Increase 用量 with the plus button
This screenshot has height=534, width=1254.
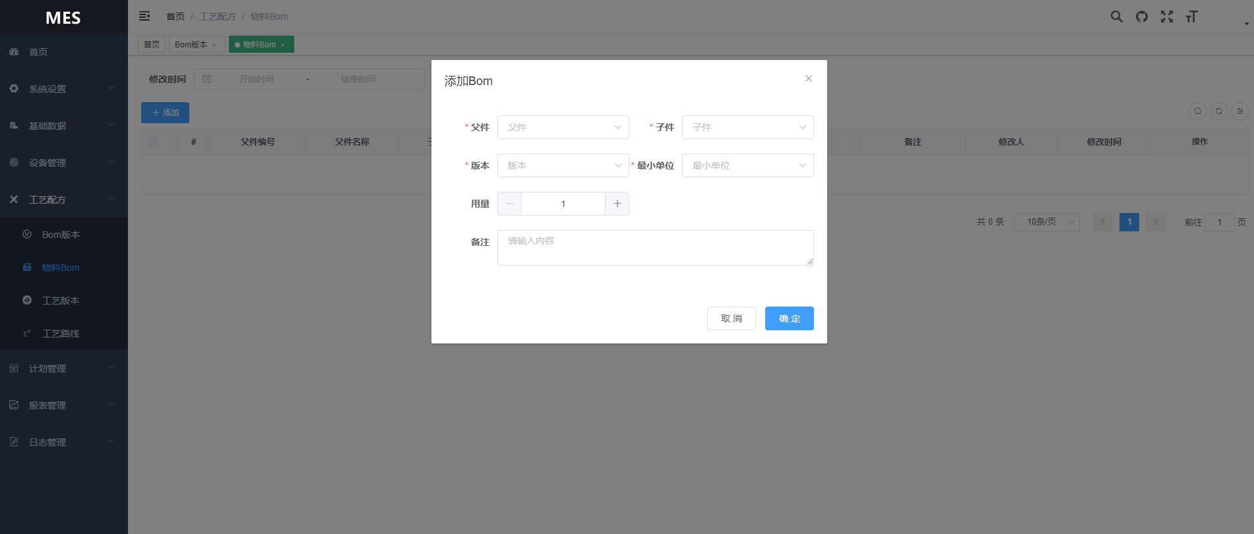tap(617, 204)
